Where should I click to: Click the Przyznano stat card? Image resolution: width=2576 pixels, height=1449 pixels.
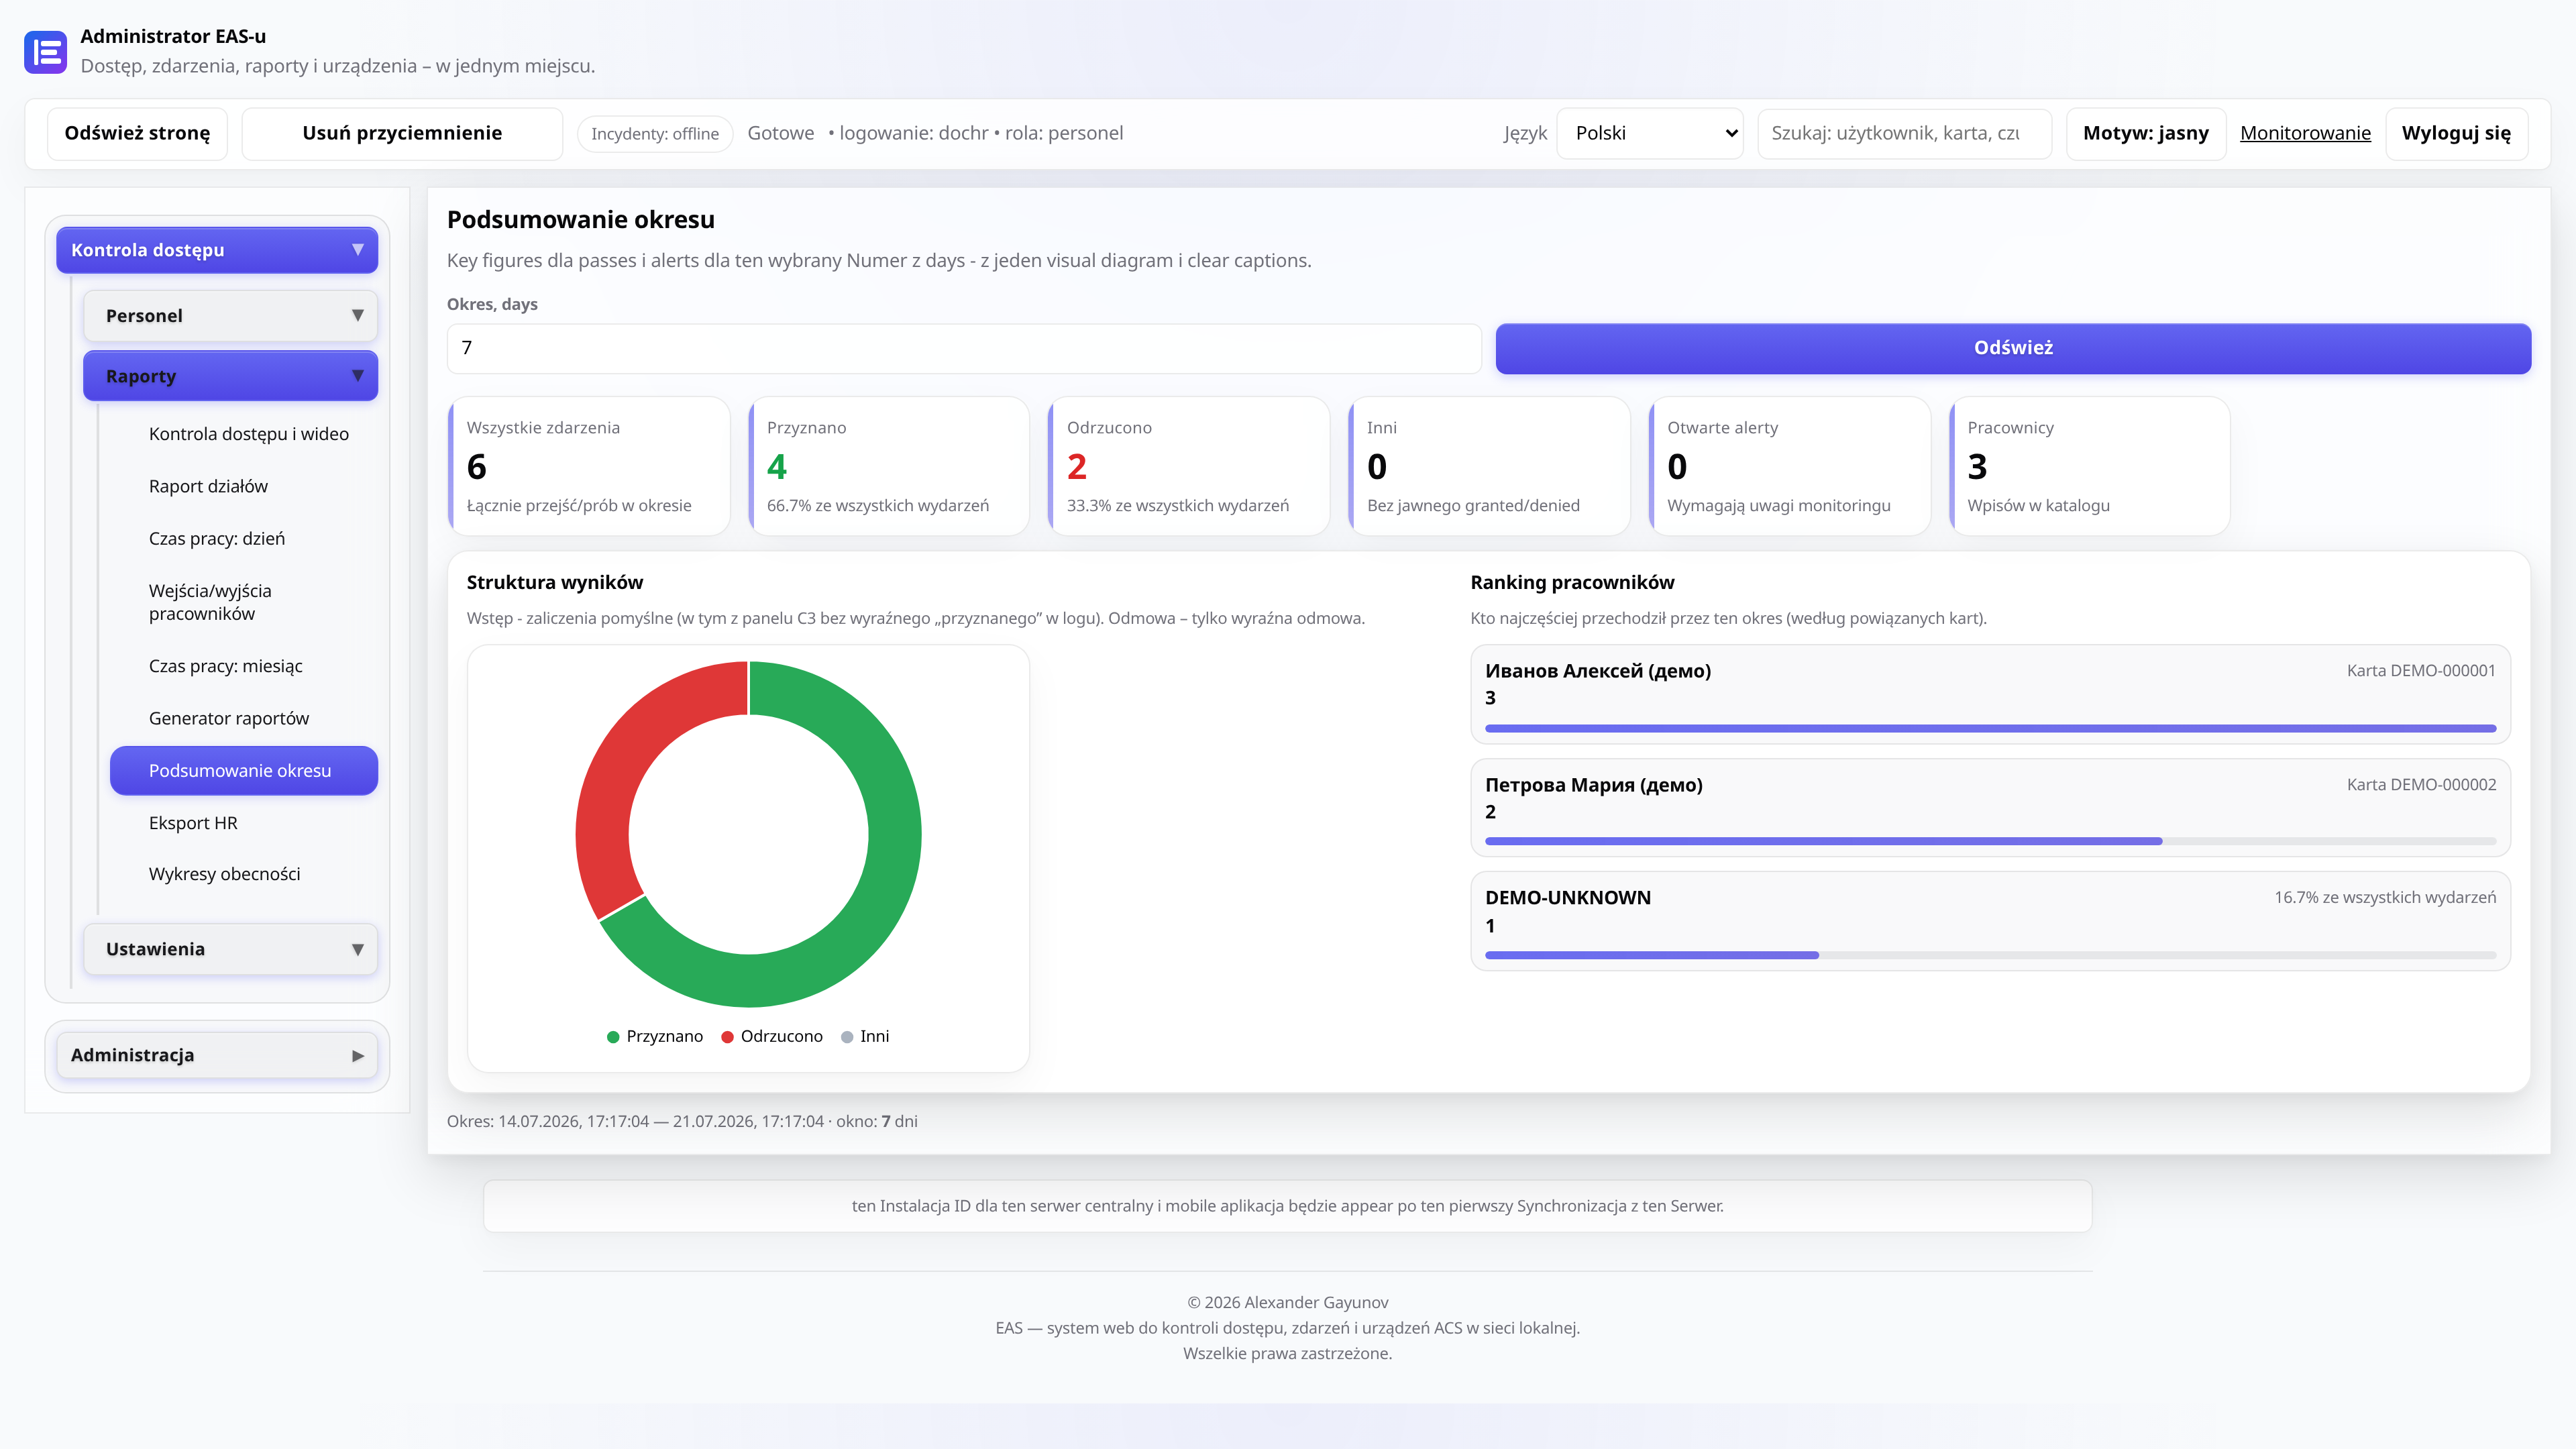click(x=889, y=466)
